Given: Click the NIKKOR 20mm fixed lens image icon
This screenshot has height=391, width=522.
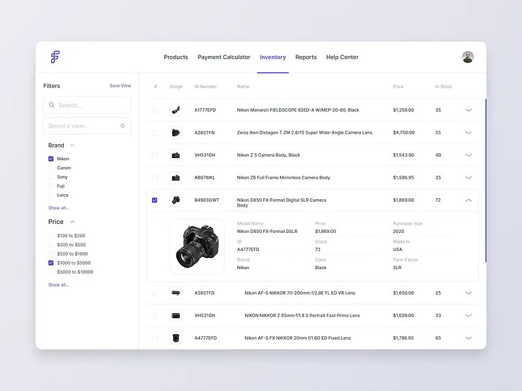Looking at the screenshot, I should click(176, 338).
